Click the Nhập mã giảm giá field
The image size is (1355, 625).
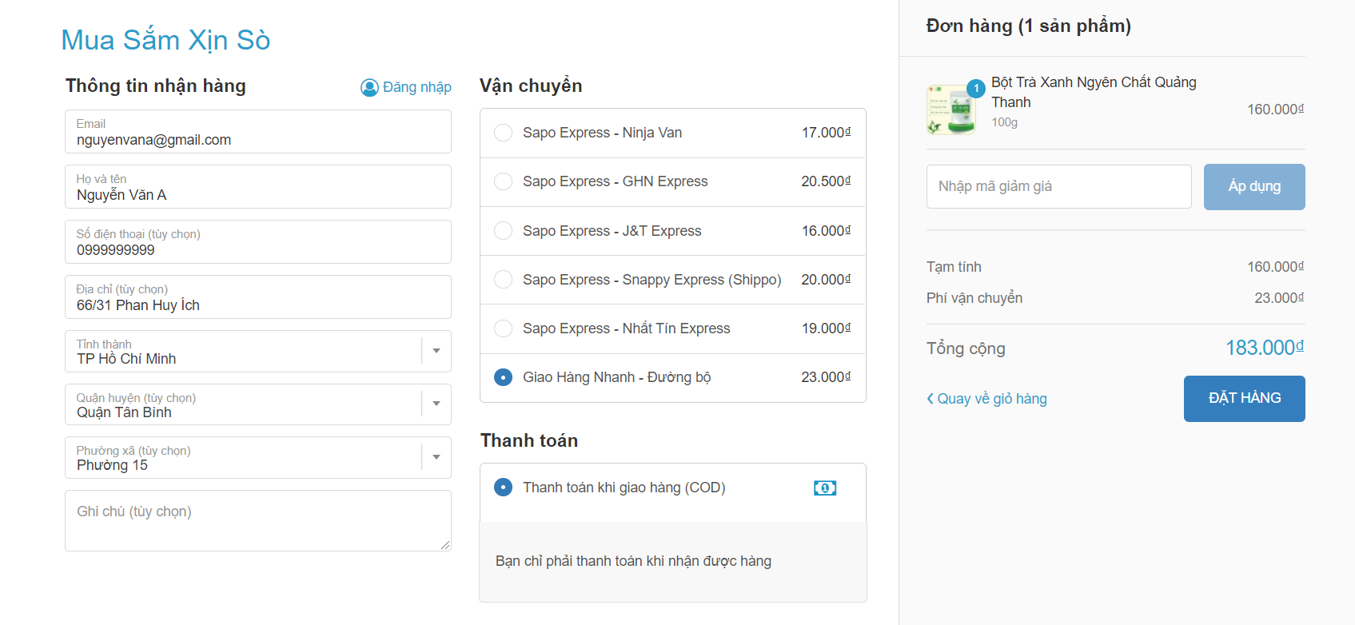click(x=1059, y=187)
